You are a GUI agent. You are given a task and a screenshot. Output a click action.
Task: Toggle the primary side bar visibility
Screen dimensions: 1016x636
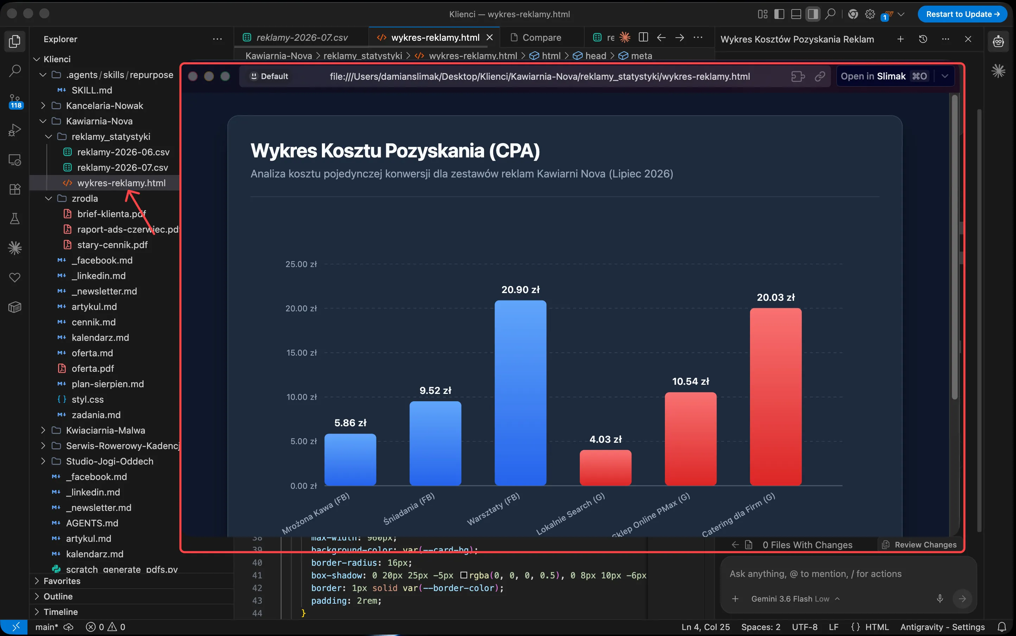tap(779, 14)
